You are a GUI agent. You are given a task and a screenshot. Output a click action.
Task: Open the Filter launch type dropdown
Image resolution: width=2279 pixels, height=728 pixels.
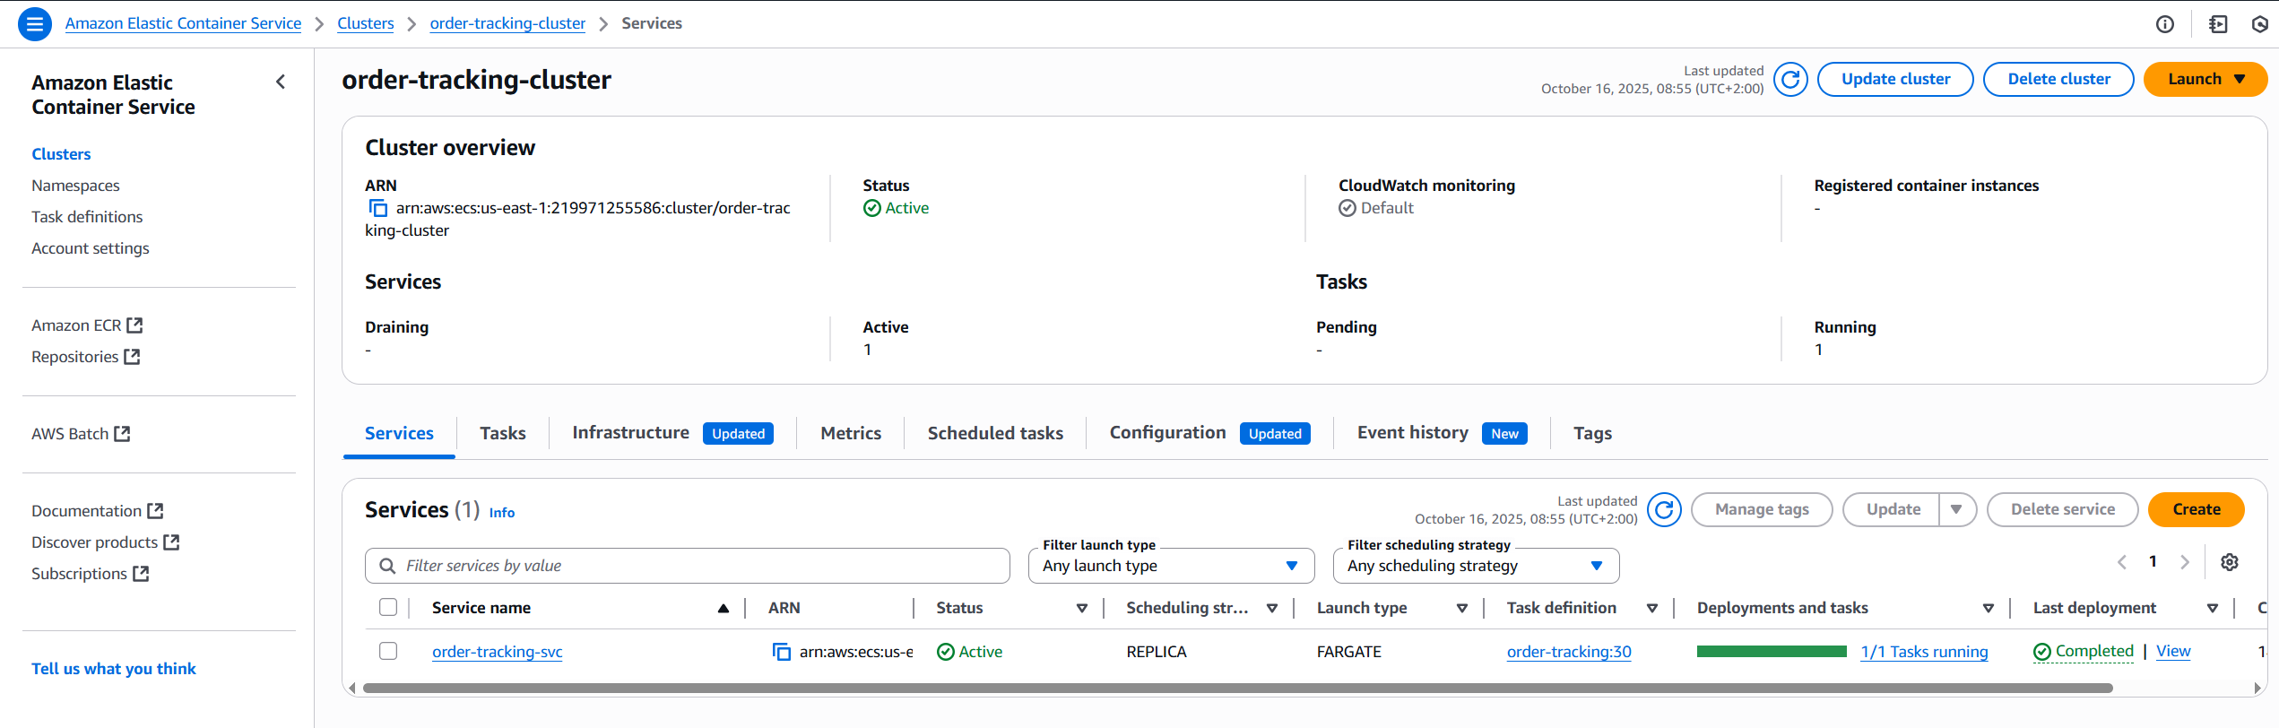coord(1171,566)
